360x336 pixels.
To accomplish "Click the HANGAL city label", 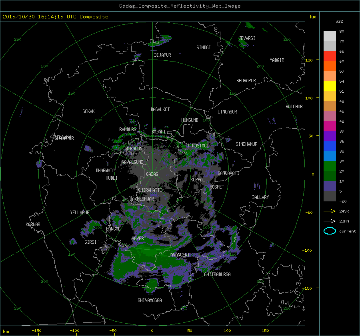I will tap(113, 229).
